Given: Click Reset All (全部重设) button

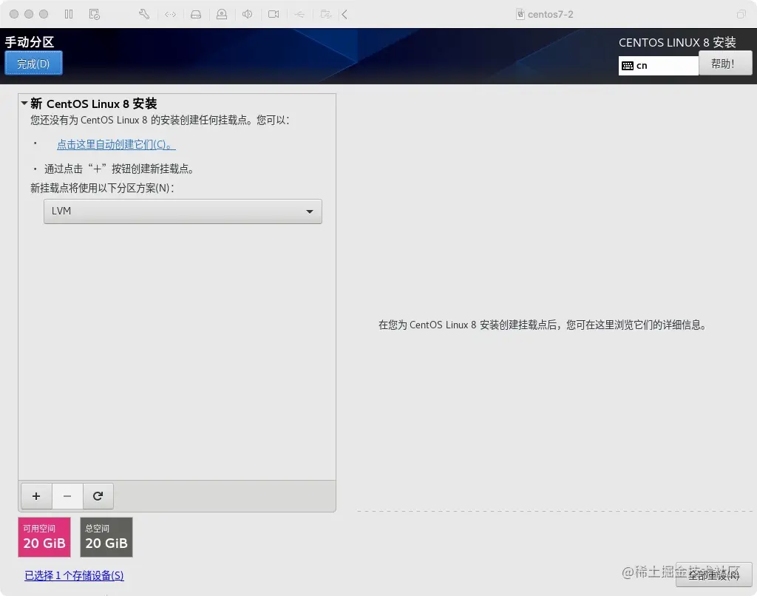Looking at the screenshot, I should coord(713,575).
